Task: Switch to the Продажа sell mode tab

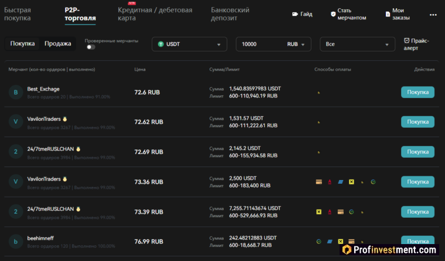Action: point(57,44)
